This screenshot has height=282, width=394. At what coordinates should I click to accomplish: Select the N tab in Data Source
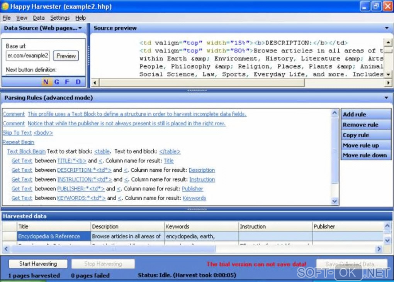tap(46, 82)
